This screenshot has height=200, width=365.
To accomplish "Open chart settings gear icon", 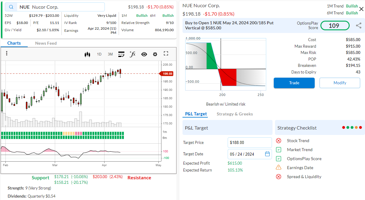I will (x=155, y=54).
